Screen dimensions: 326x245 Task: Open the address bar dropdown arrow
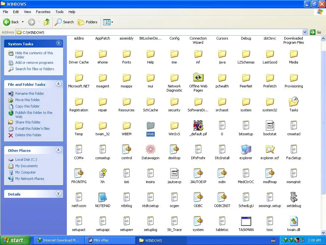point(305,32)
